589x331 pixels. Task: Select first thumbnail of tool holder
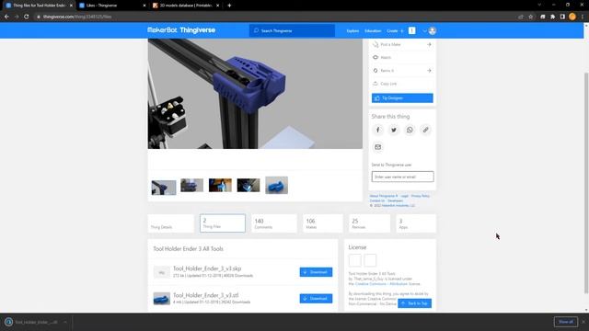pyautogui.click(x=164, y=188)
